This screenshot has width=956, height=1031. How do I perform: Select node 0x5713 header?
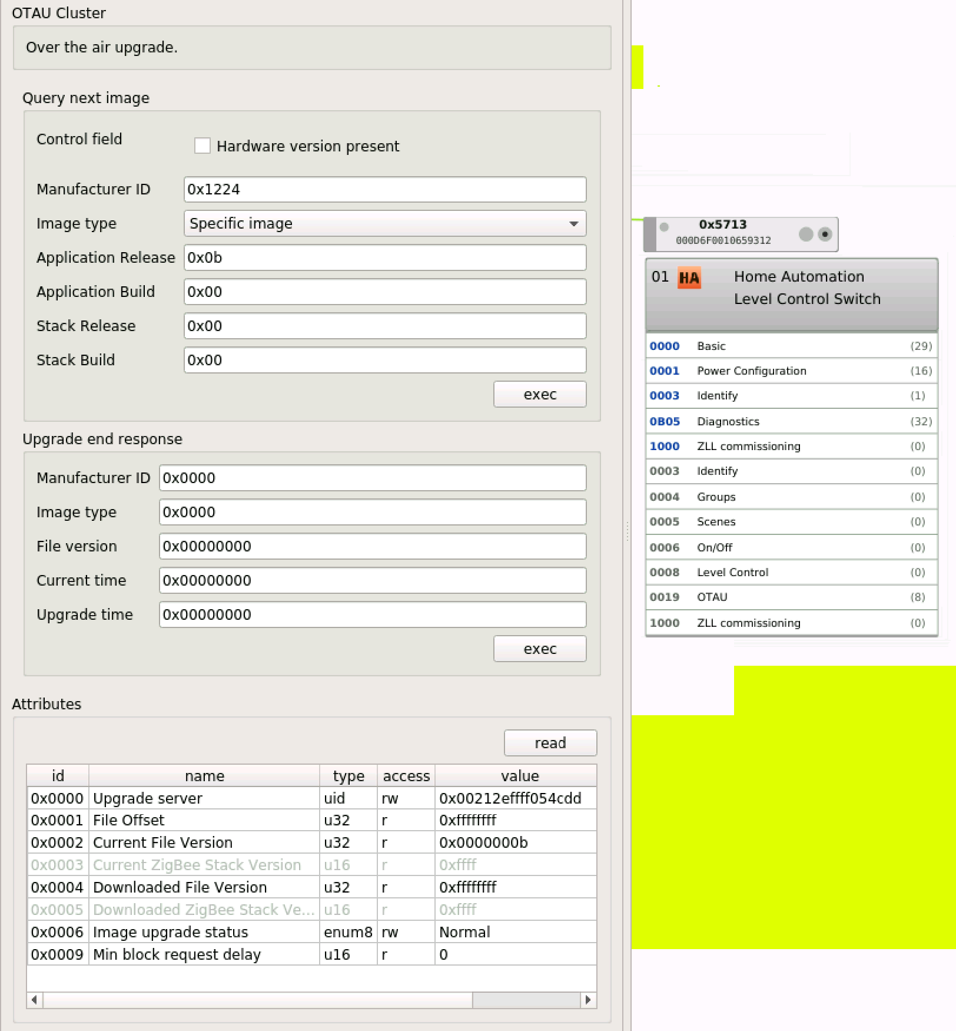tap(741, 234)
